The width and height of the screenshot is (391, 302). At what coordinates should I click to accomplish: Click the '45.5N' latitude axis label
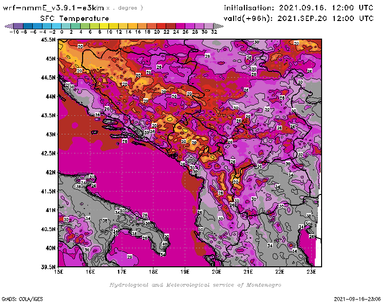click(48, 40)
